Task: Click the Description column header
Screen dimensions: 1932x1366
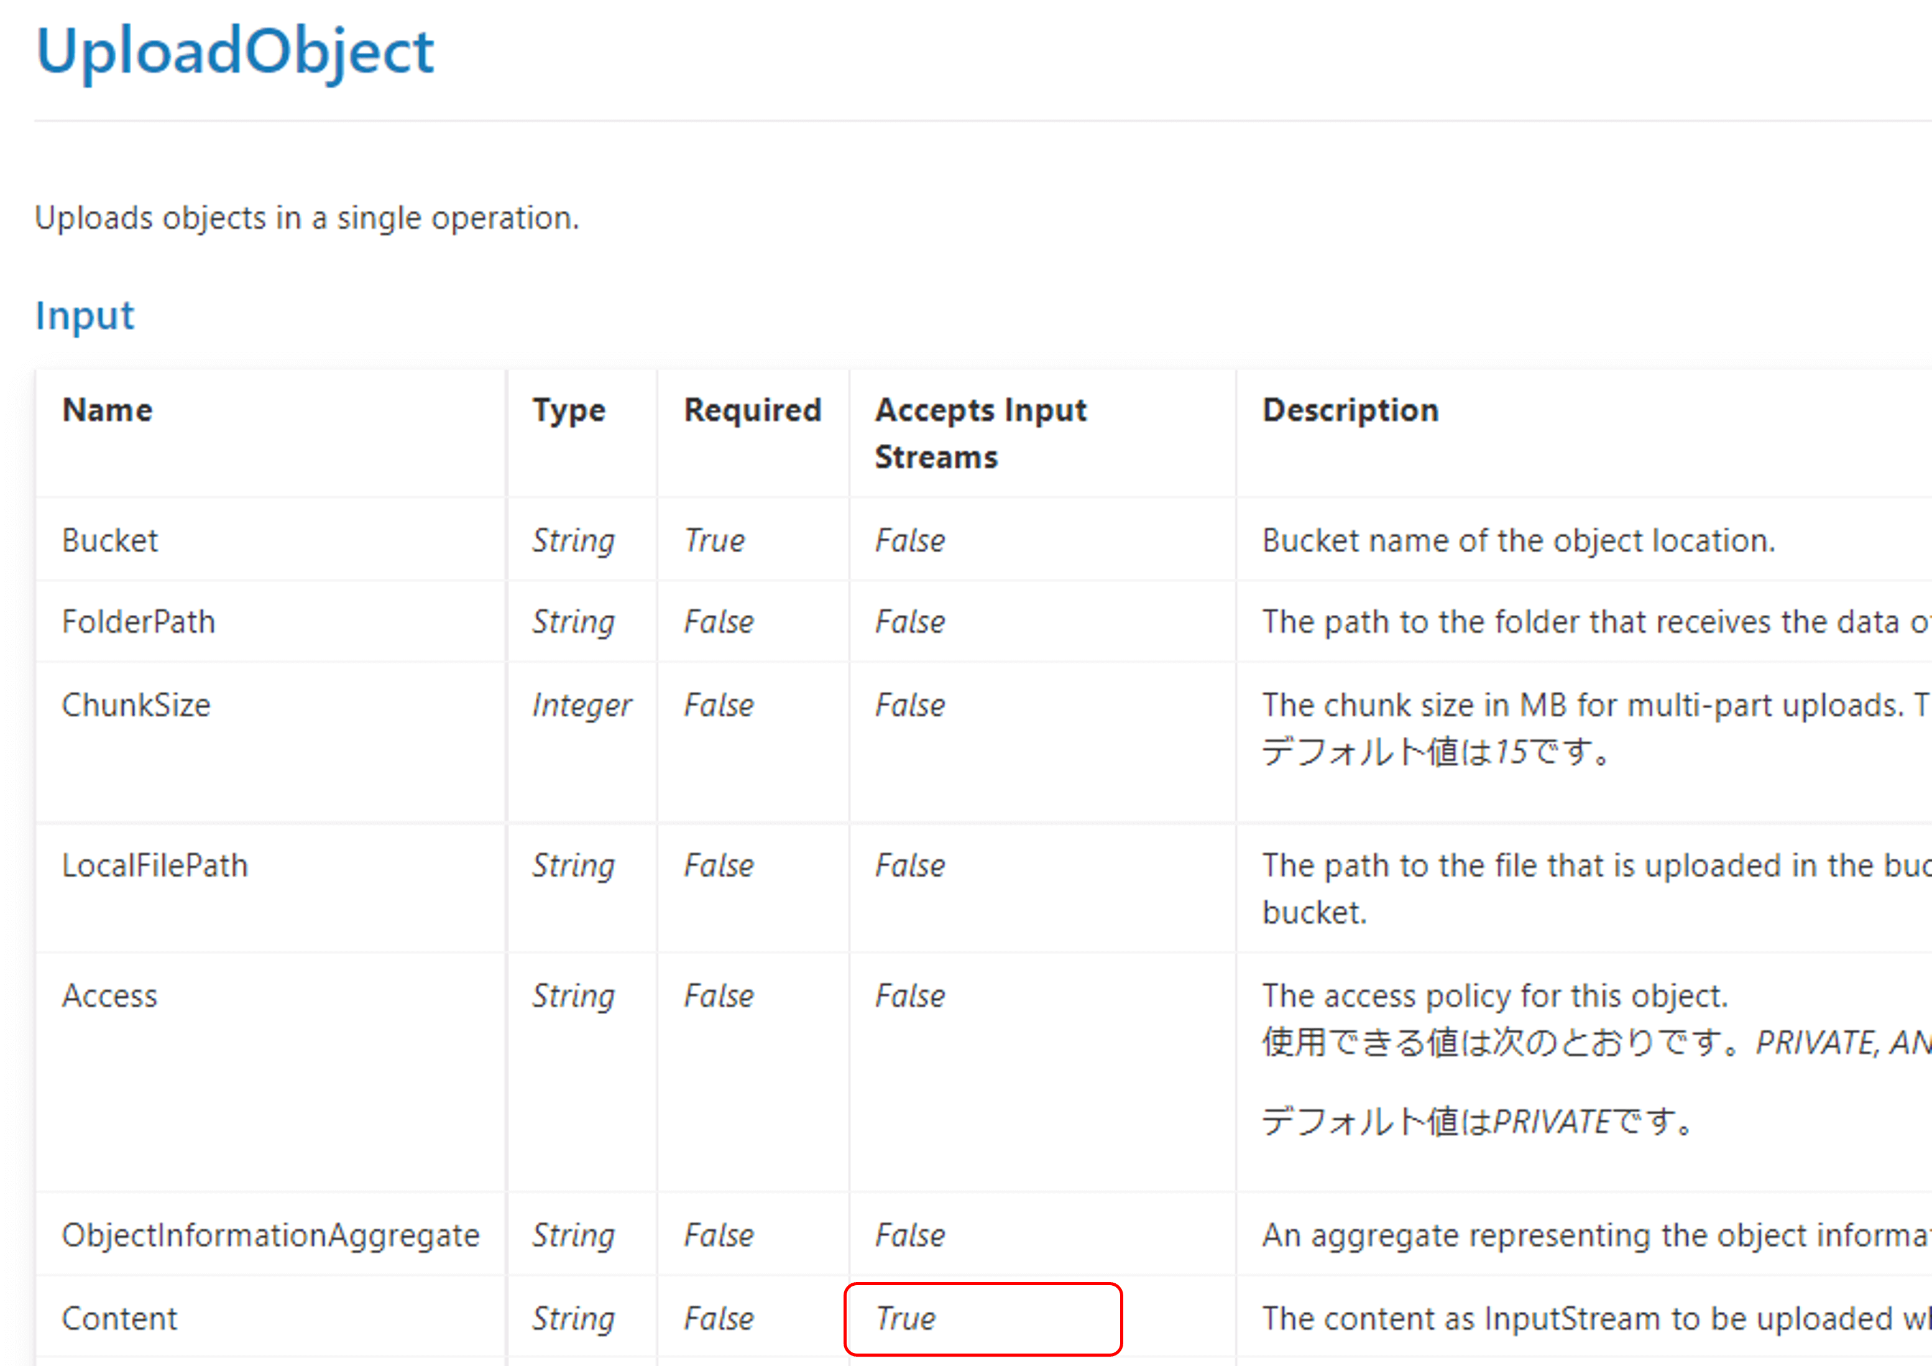Action: click(1350, 410)
